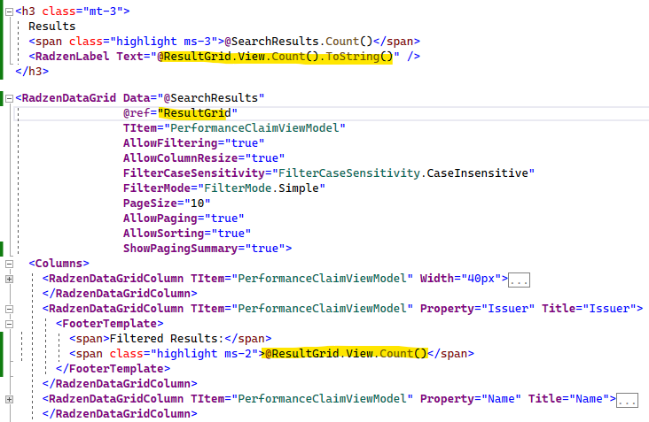Expand the Name RadzenDataGridColumn region
This screenshot has width=649, height=422.
point(9,399)
